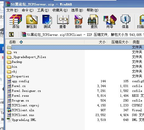Click the 信息 (Info) toolbar icon
The height and width of the screenshot is (130, 144).
pyautogui.click(x=125, y=21)
